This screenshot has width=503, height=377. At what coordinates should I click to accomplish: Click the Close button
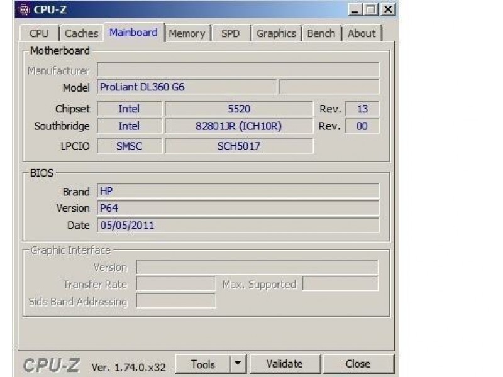point(358,364)
